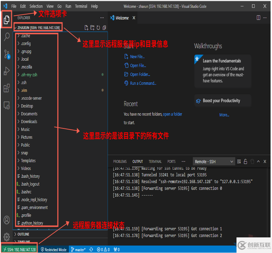Screen dimensions: 272x253
Task: Toggle the output scroll lock
Action: (x=245, y=161)
